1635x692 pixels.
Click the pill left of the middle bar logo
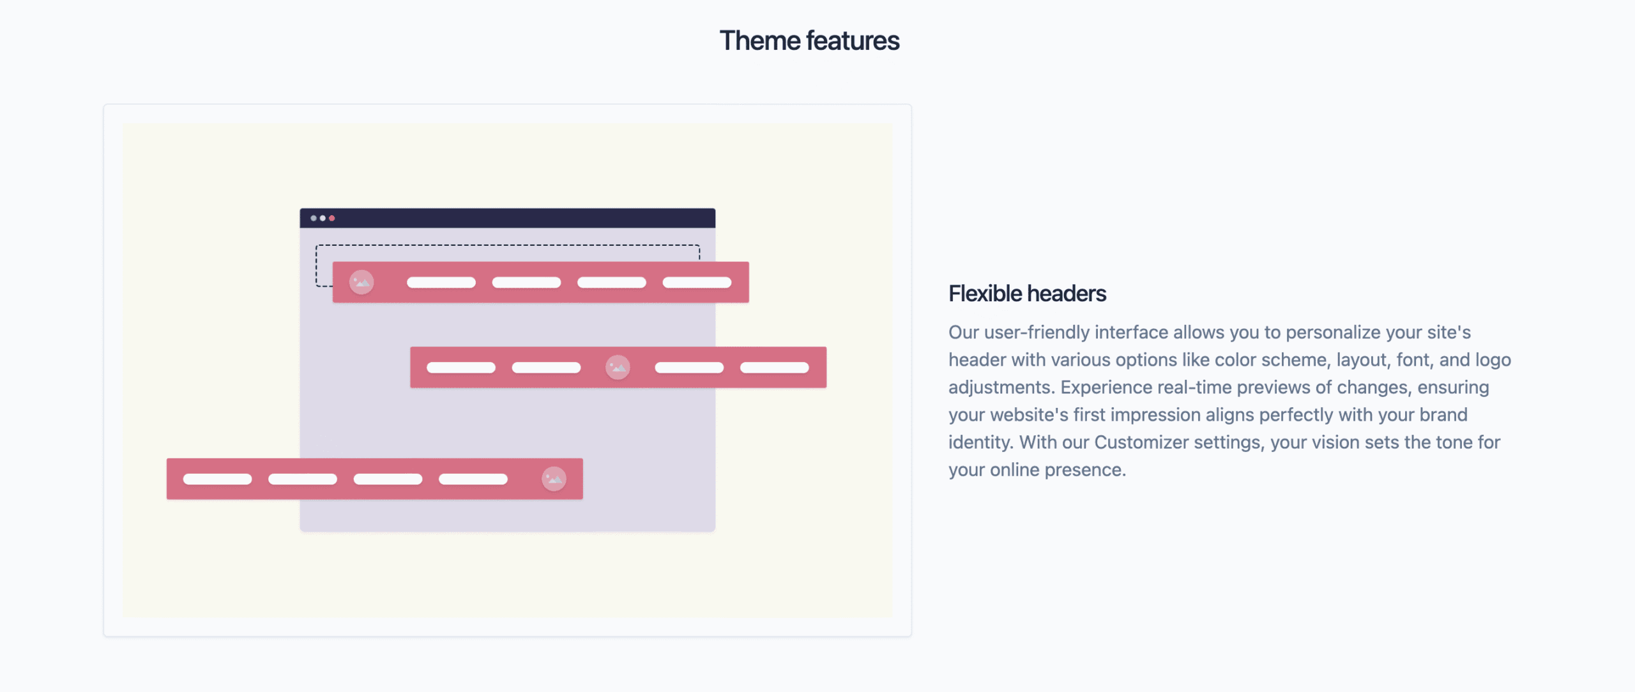click(546, 368)
